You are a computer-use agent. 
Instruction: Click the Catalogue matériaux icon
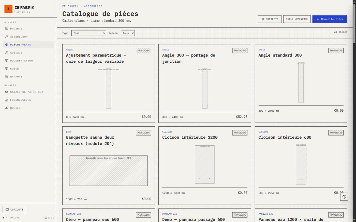coord(7,92)
